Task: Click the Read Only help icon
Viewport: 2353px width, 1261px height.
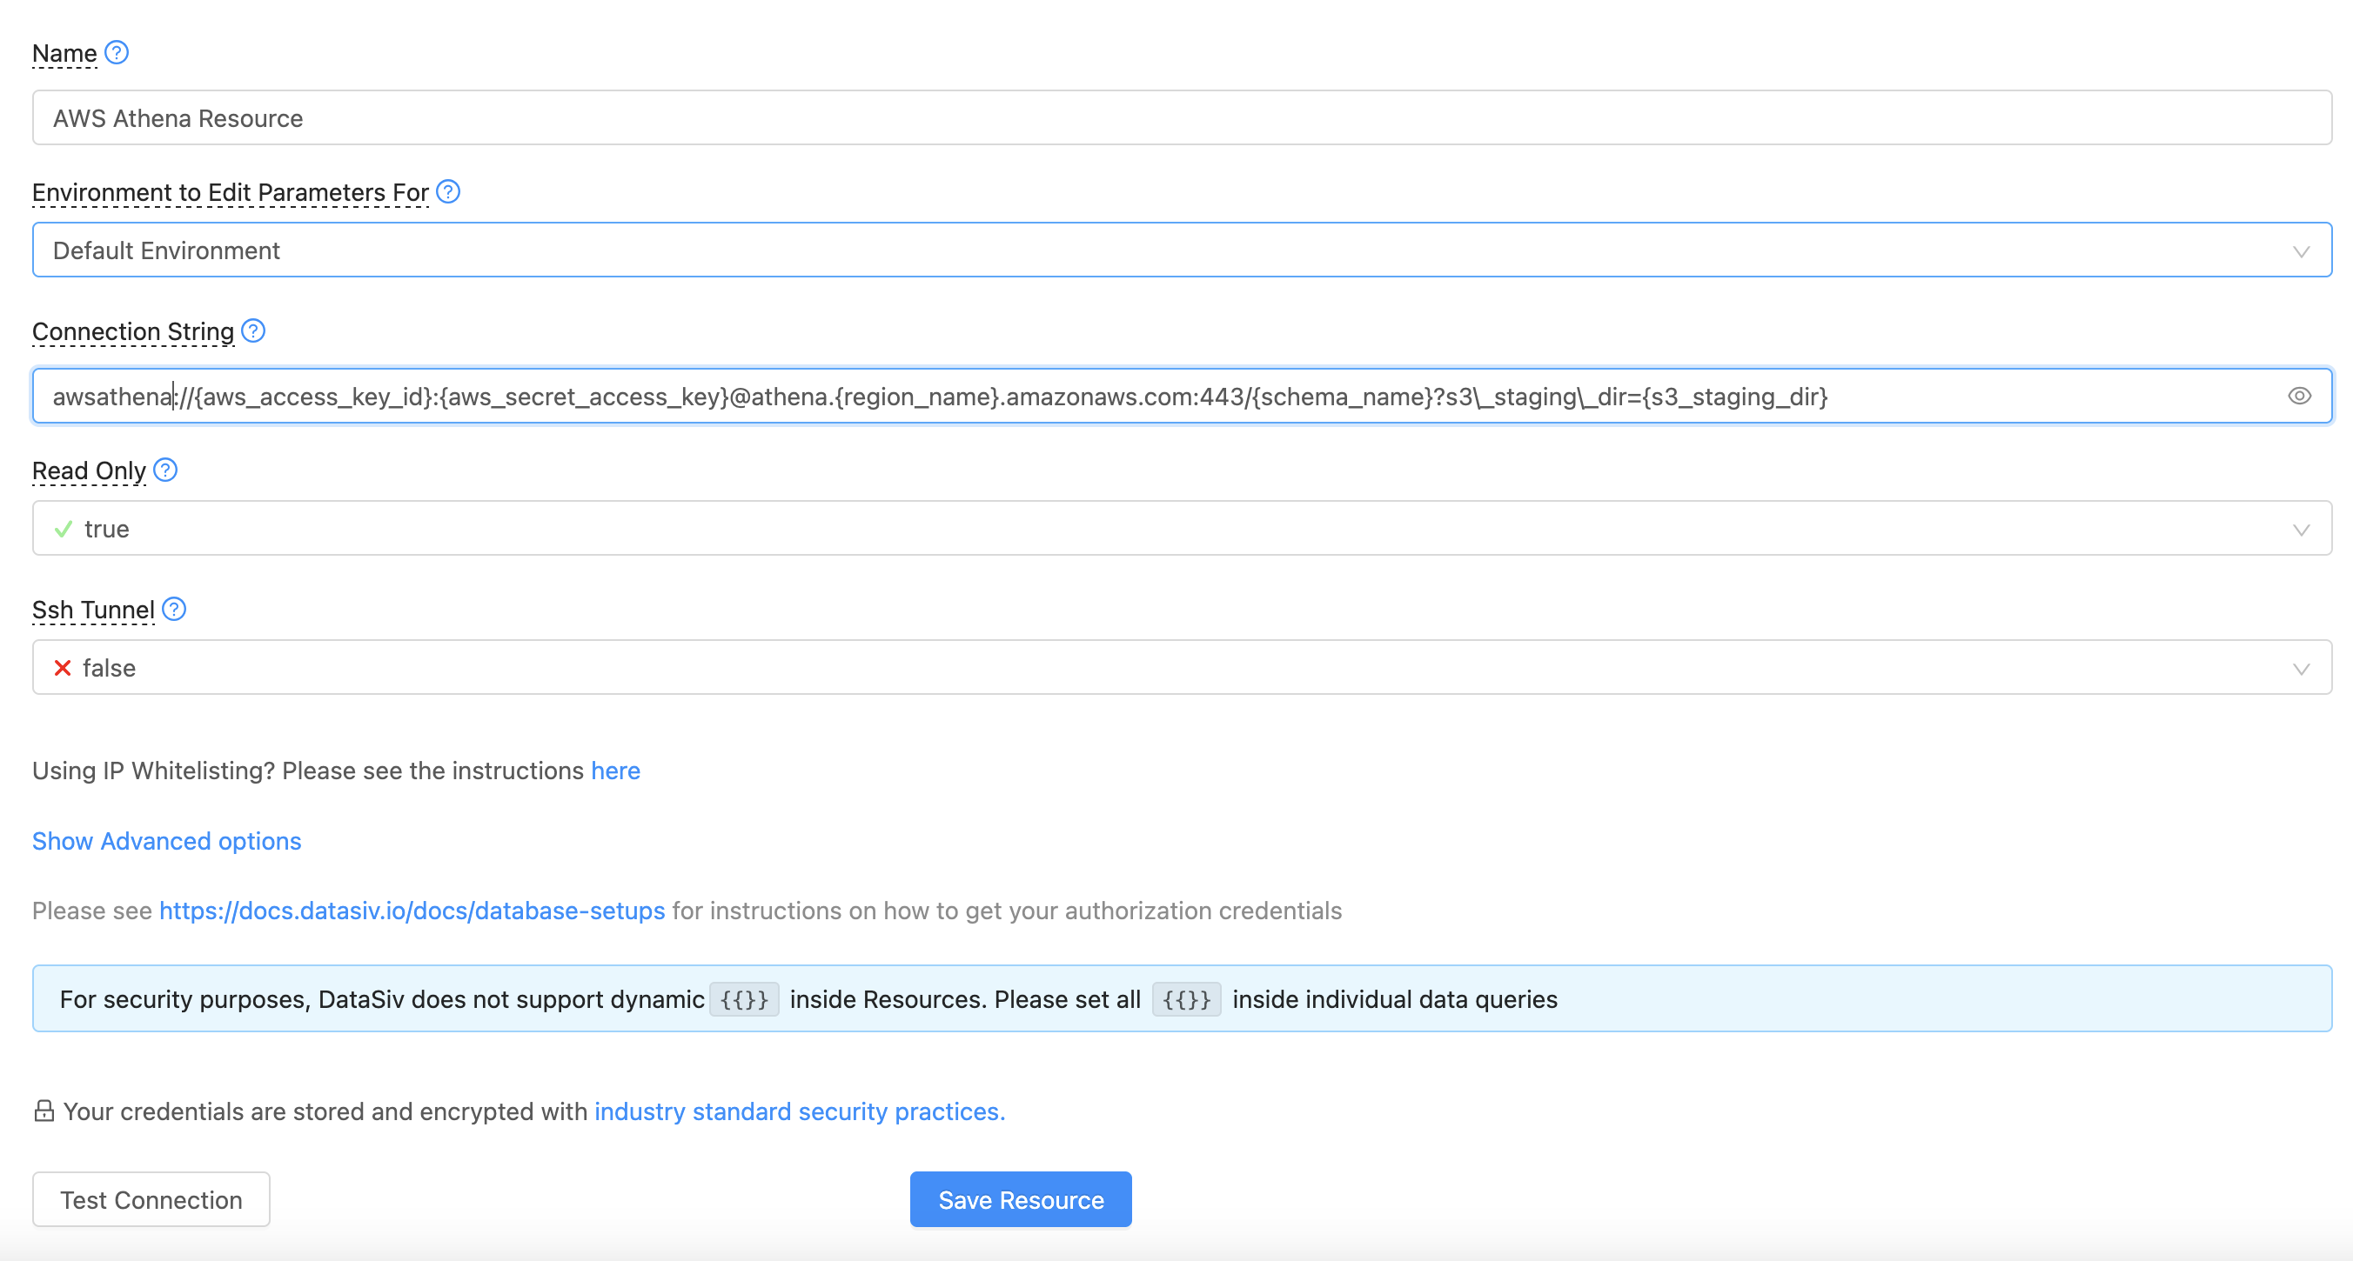Action: coord(165,470)
